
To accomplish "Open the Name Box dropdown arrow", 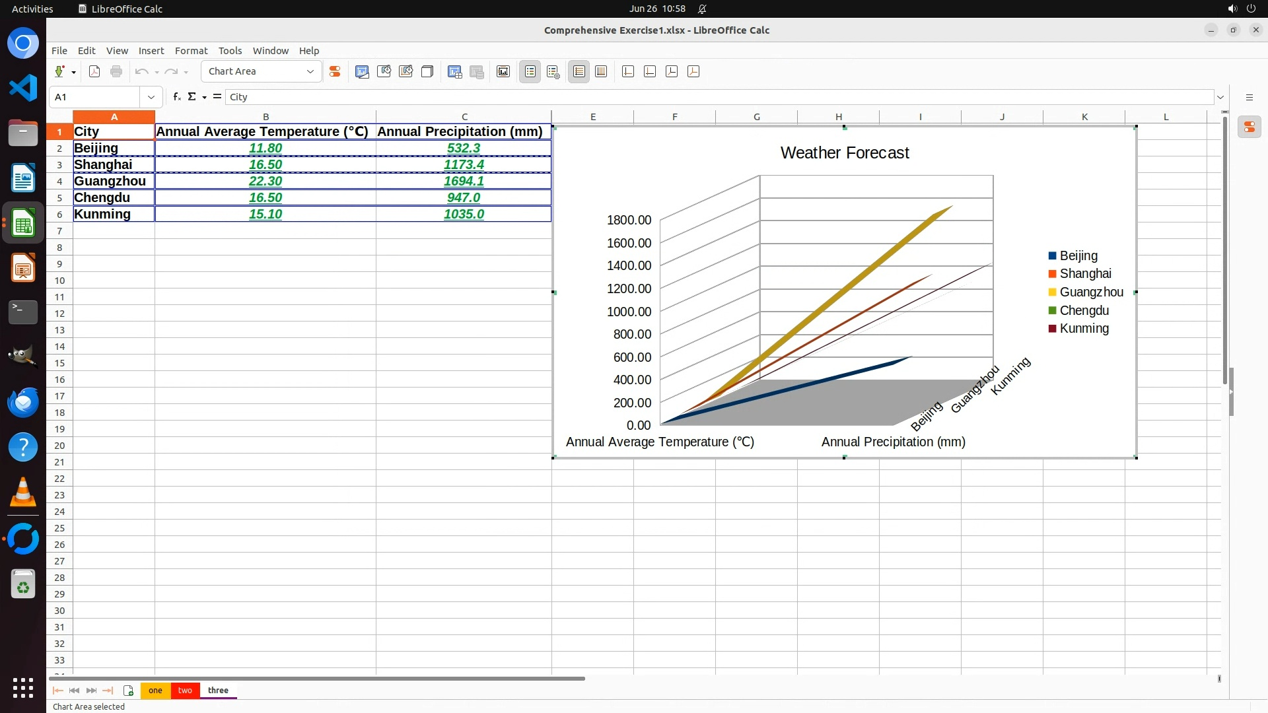I will tap(151, 97).
